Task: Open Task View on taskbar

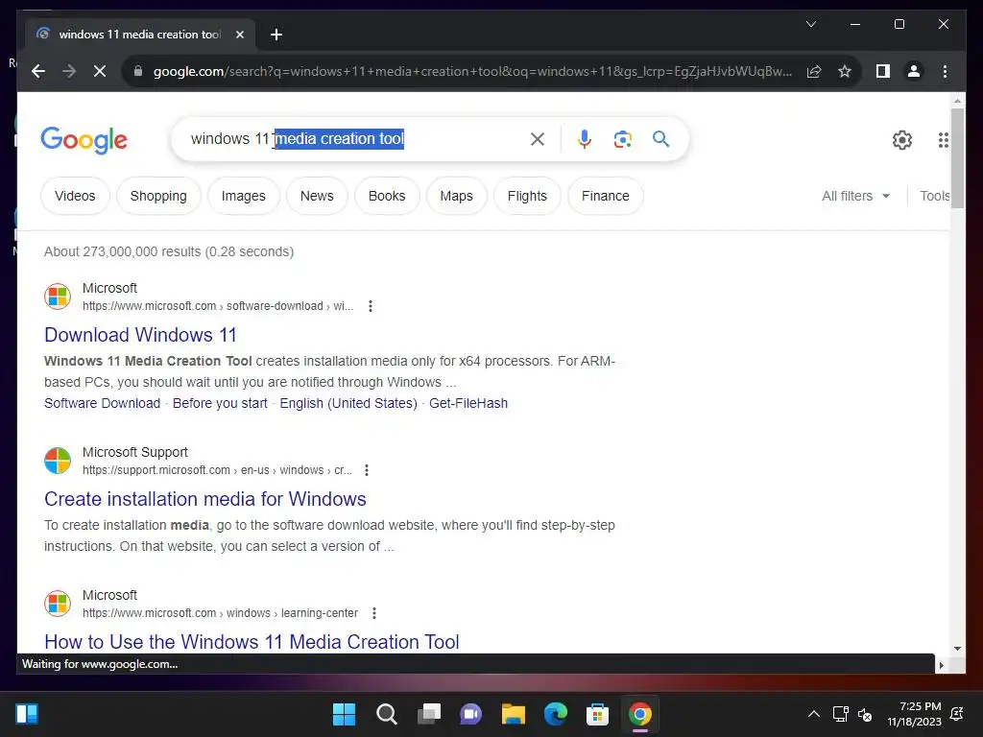Action: click(429, 714)
